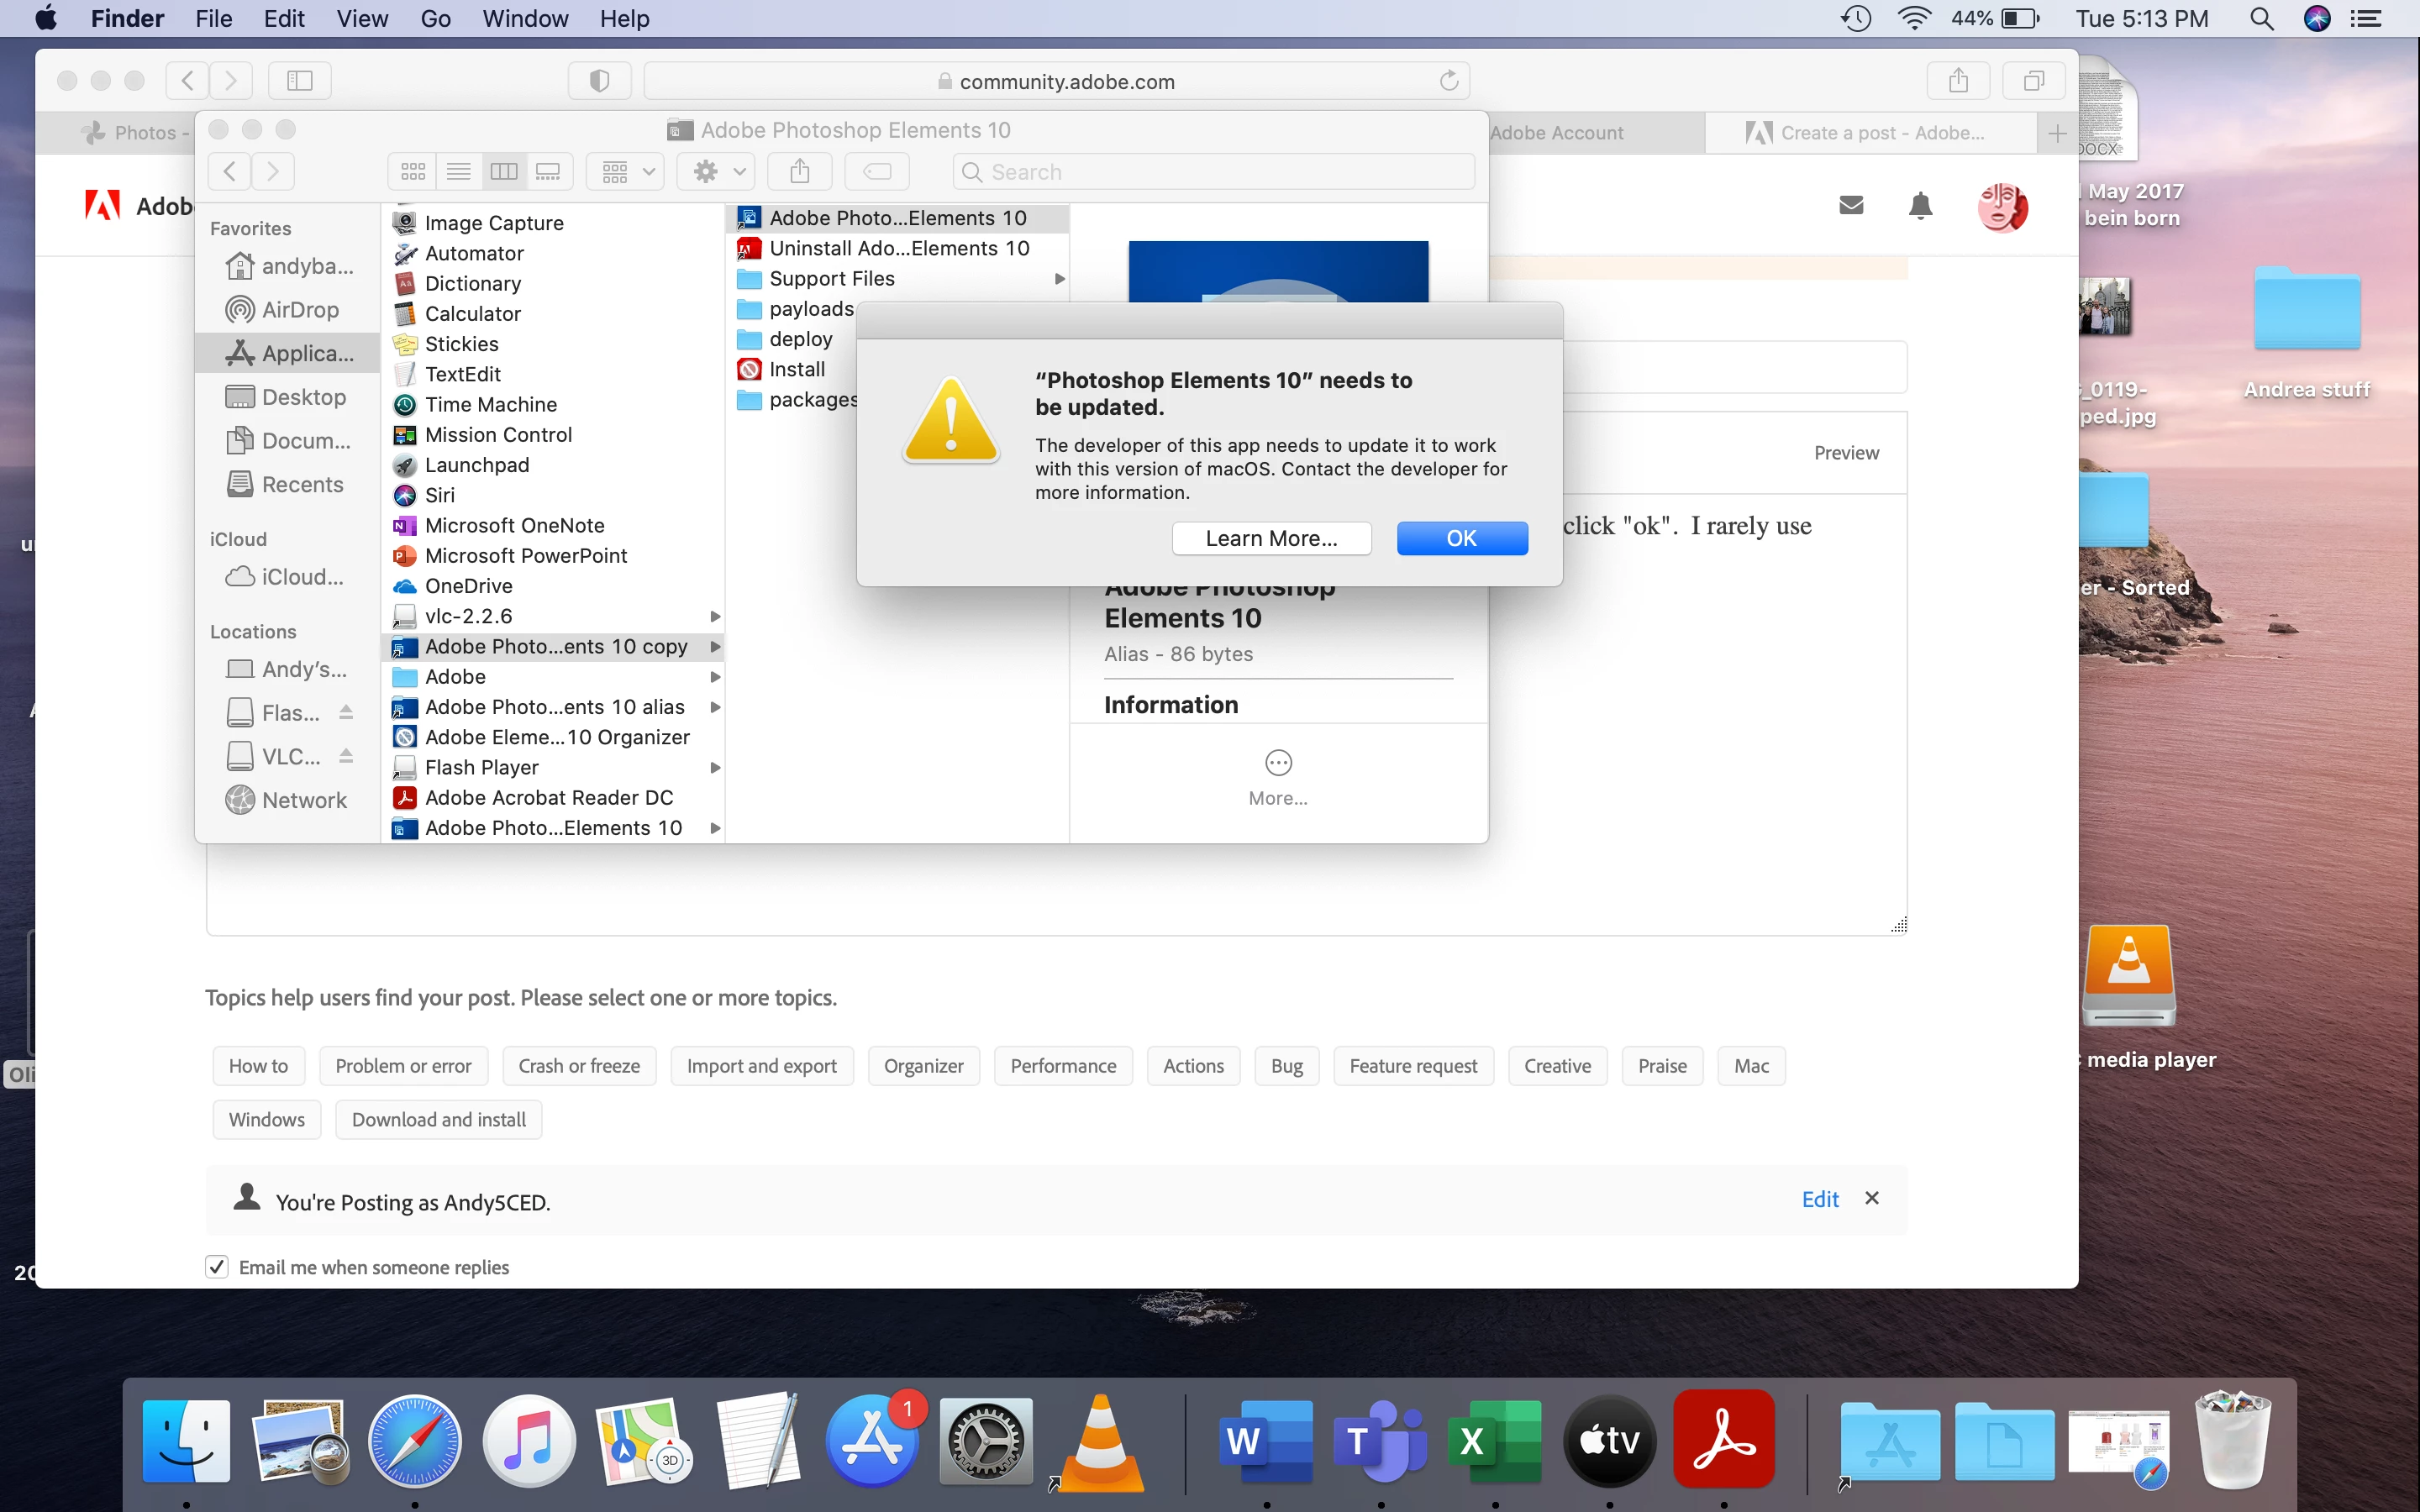Viewport: 2420px width, 1512px height.
Task: Select gallery view in Finder toolbar
Action: pyautogui.click(x=548, y=172)
